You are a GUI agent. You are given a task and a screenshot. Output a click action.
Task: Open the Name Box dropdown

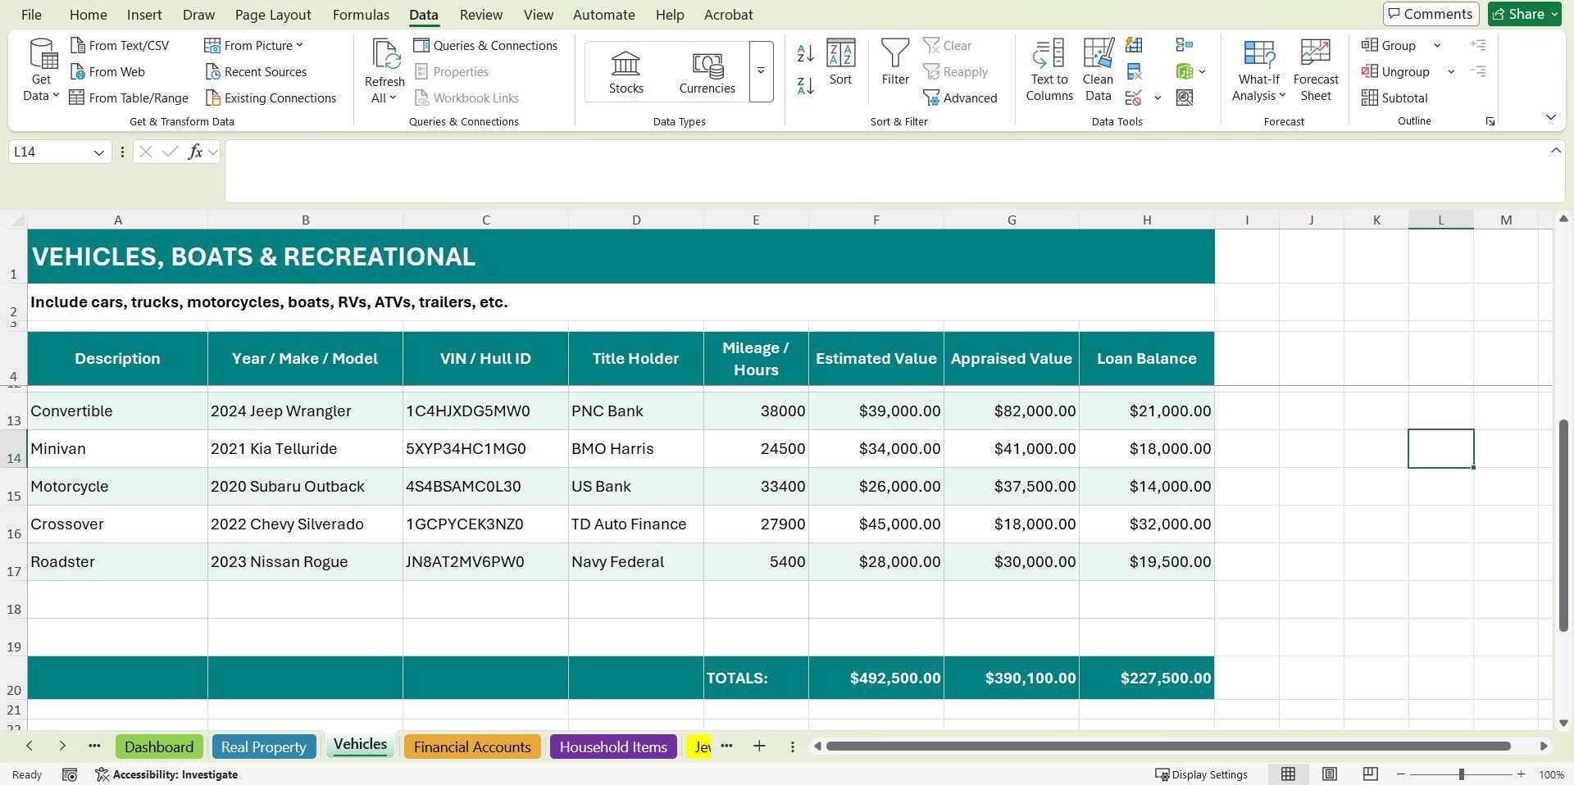tap(98, 152)
